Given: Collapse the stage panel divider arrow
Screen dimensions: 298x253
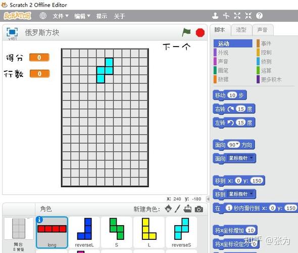Looking at the screenshot, I should [208, 199].
